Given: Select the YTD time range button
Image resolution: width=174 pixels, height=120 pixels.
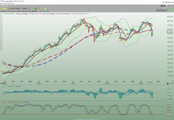Looking at the screenshot, I should (x=81, y=119).
